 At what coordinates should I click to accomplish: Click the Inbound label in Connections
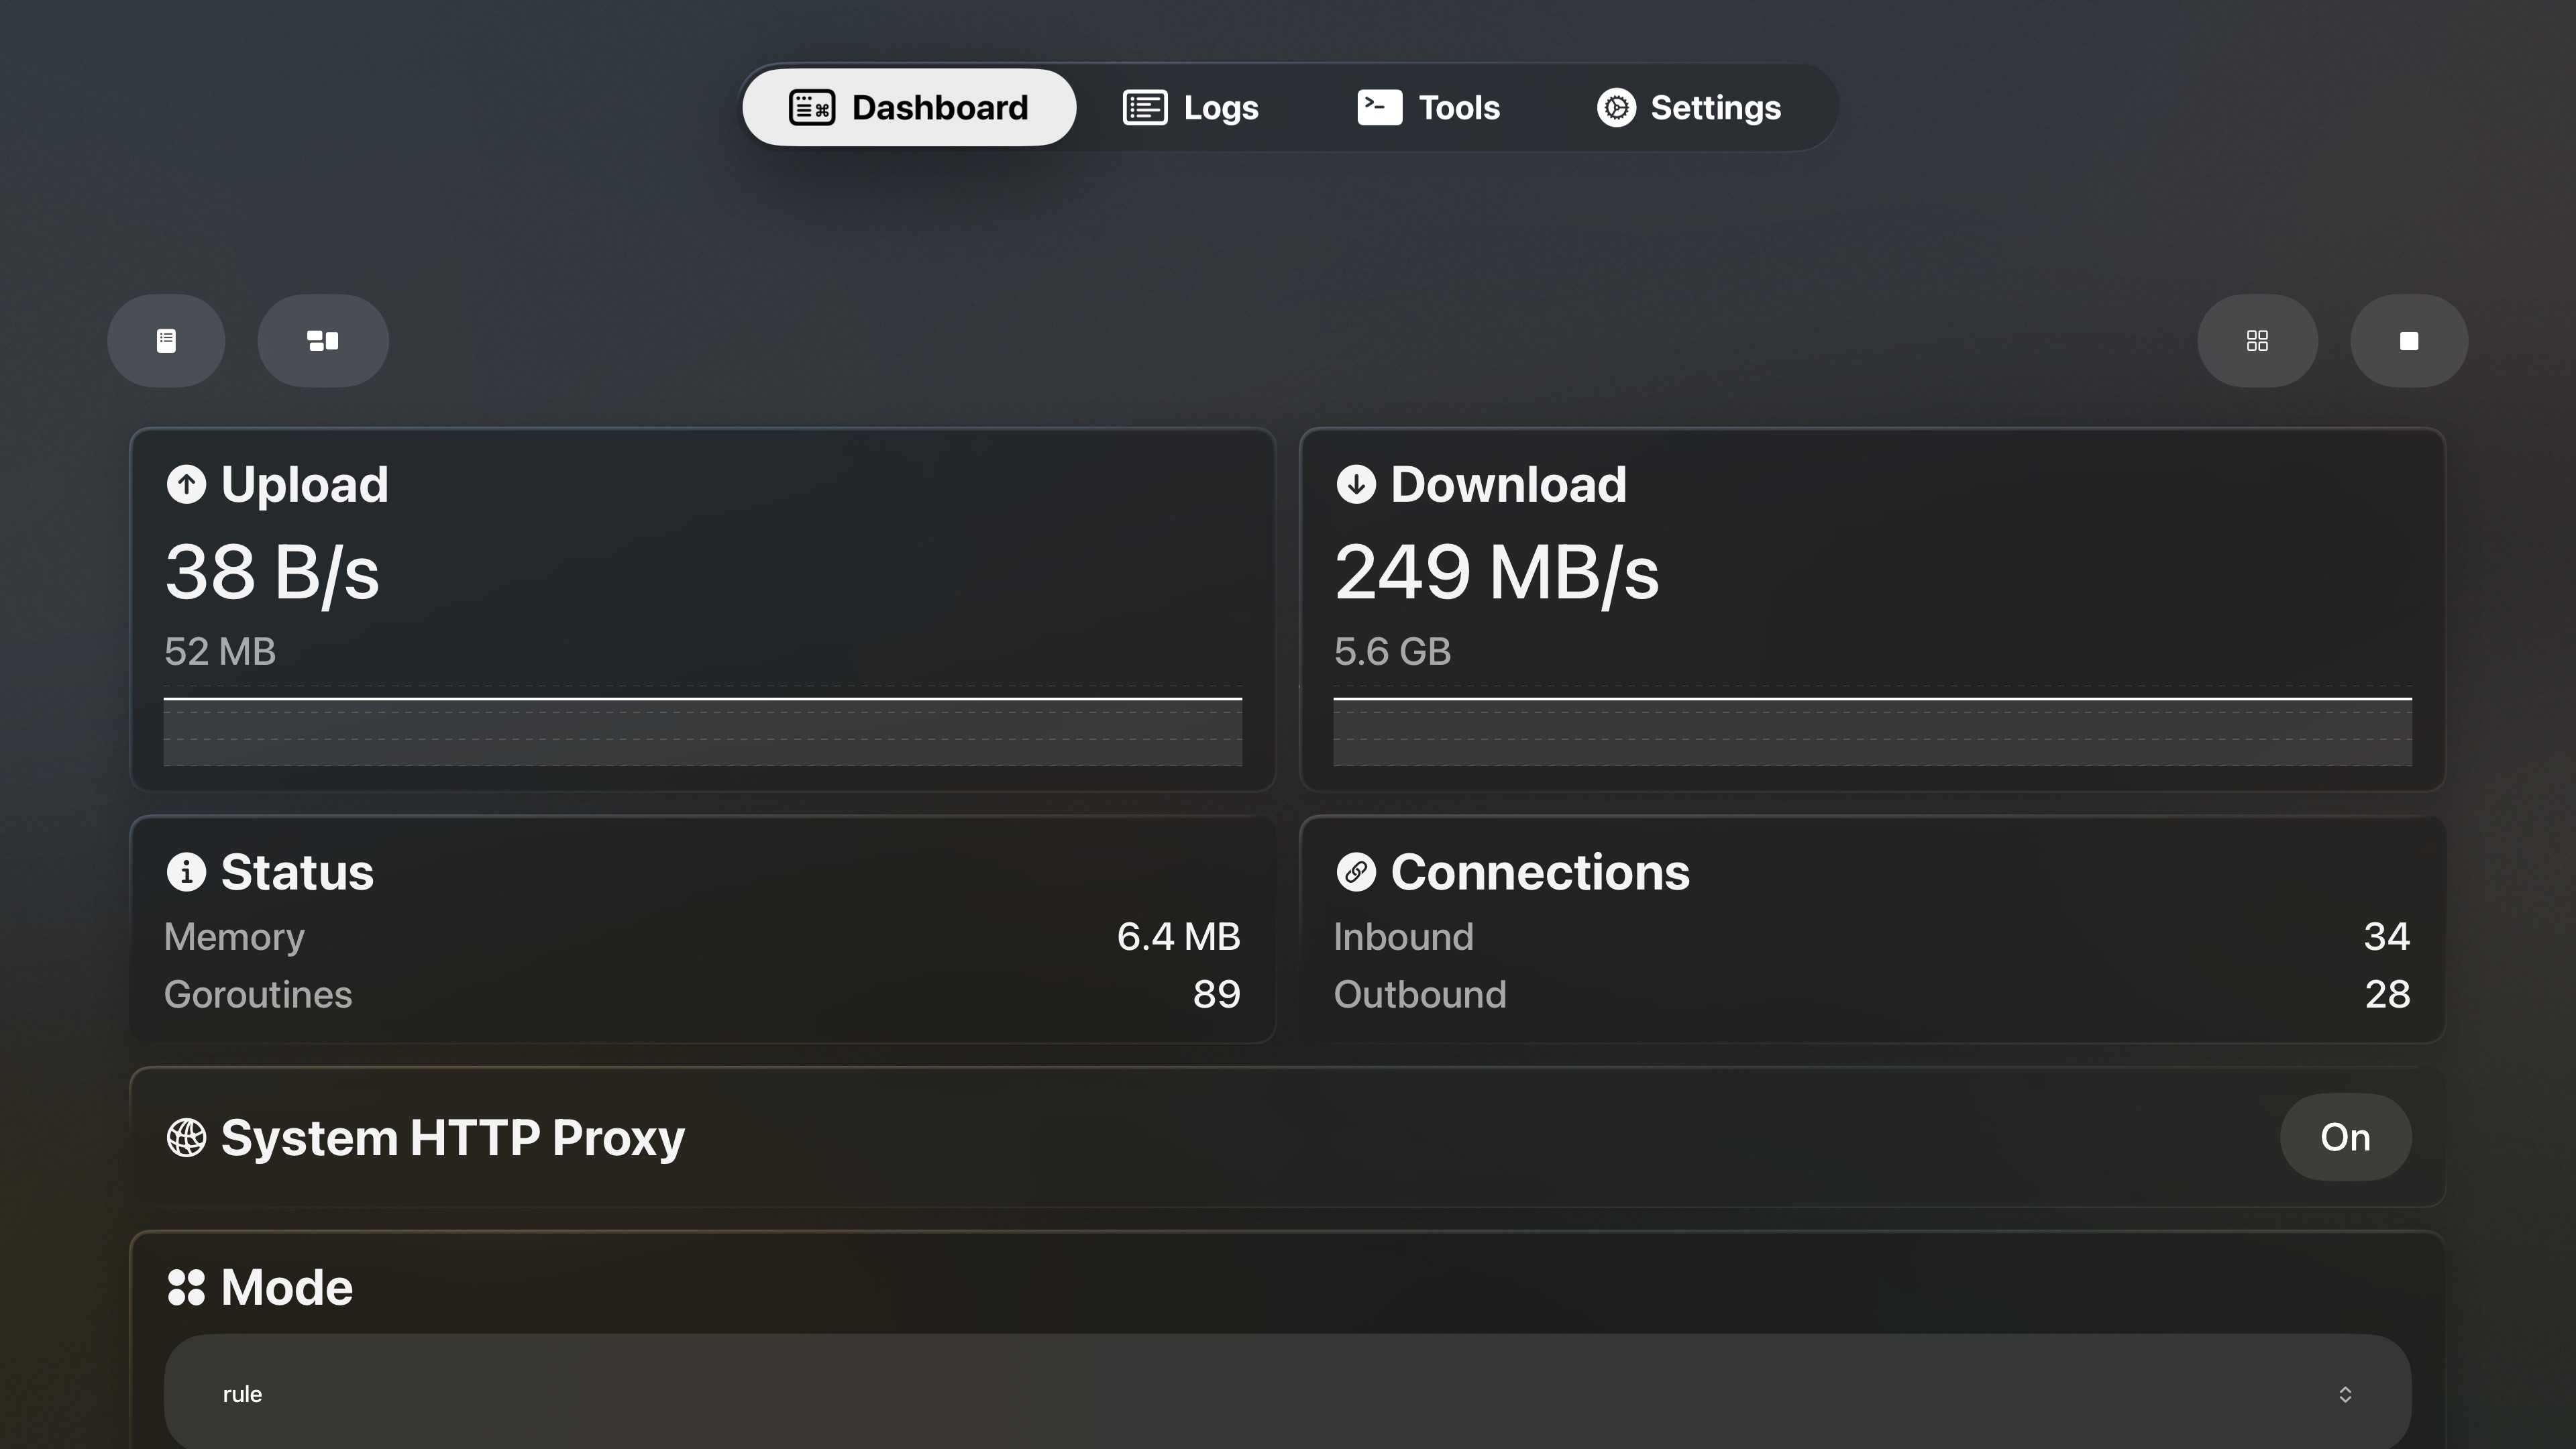coord(1403,936)
